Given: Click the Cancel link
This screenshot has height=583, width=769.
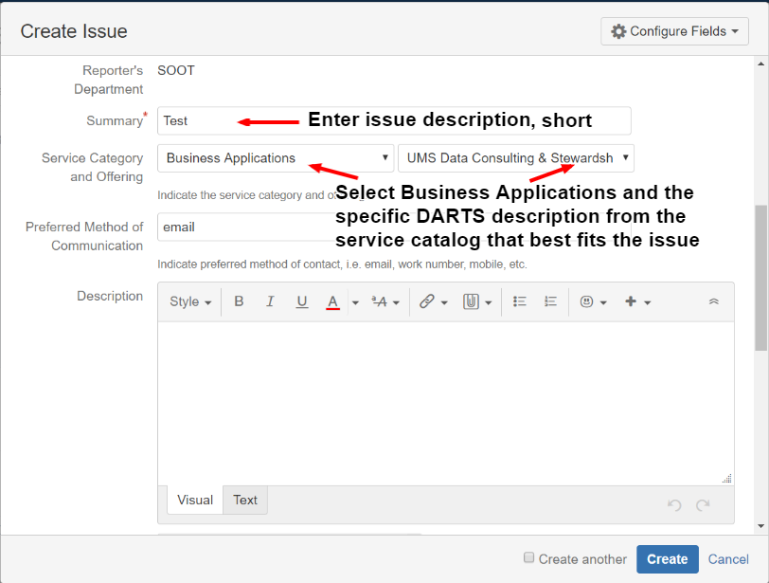Looking at the screenshot, I should pyautogui.click(x=727, y=559).
